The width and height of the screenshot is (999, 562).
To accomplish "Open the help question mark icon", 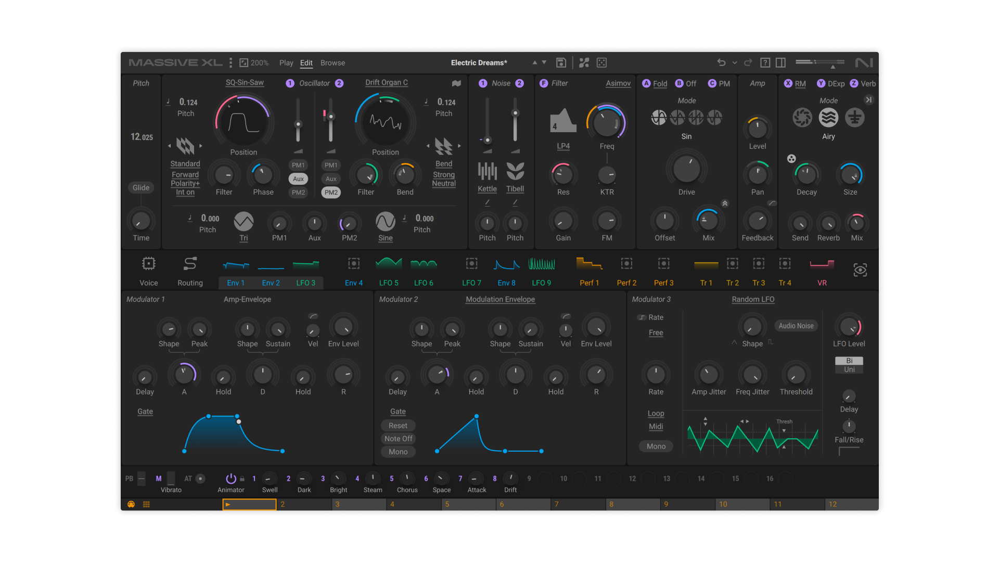I will 765,62.
